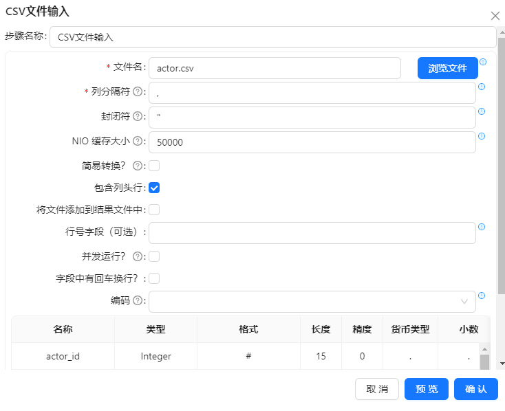The image size is (505, 411).
Task: Open the 编码 encoding dropdown
Action: 312,301
